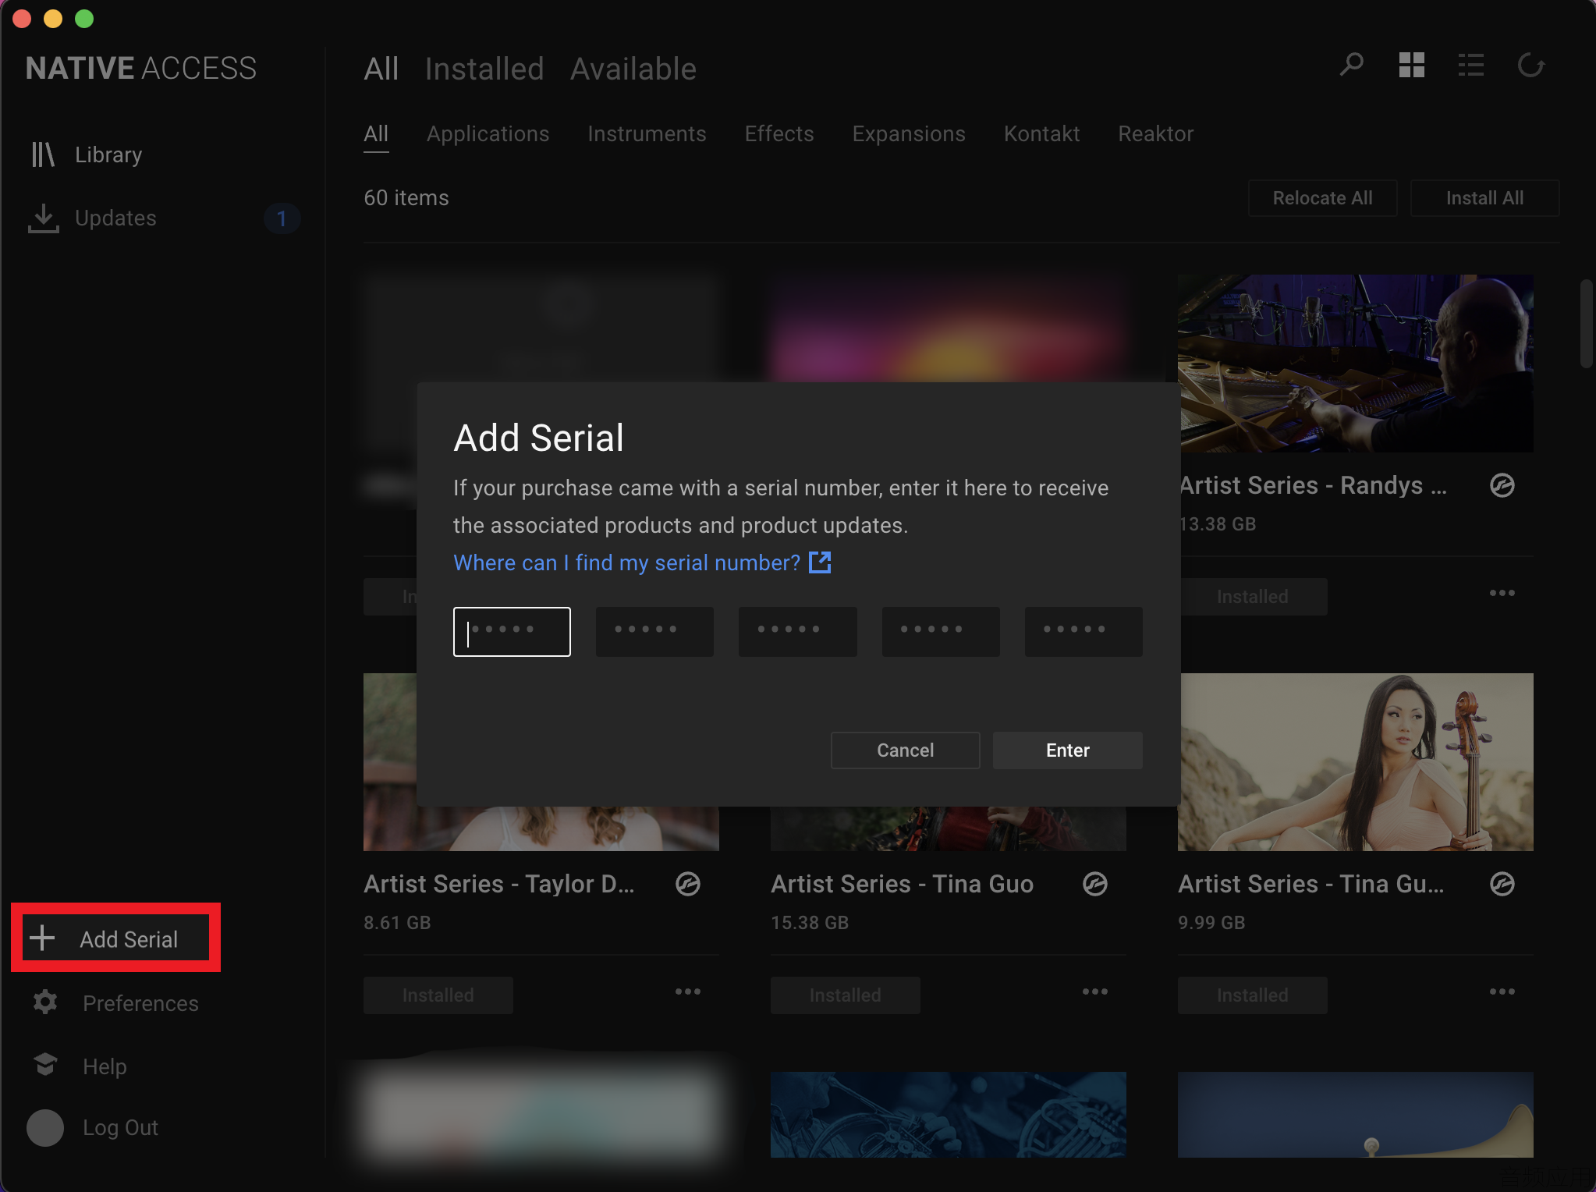Click Installed button under Tina Gu... 9.99 GB
This screenshot has width=1596, height=1192.
pos(1252,995)
